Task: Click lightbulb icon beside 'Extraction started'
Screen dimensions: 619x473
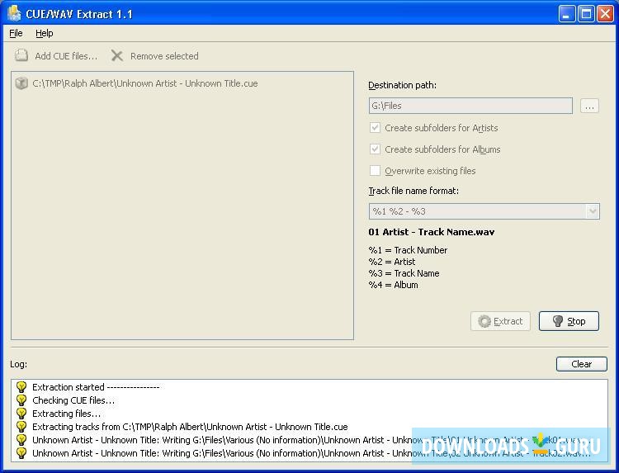Action: pyautogui.click(x=21, y=387)
